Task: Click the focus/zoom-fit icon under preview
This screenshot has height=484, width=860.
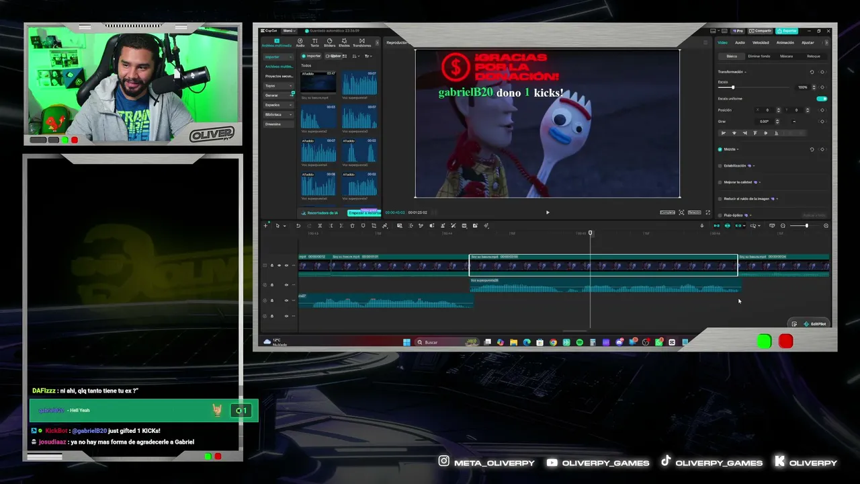Action: pyautogui.click(x=681, y=212)
